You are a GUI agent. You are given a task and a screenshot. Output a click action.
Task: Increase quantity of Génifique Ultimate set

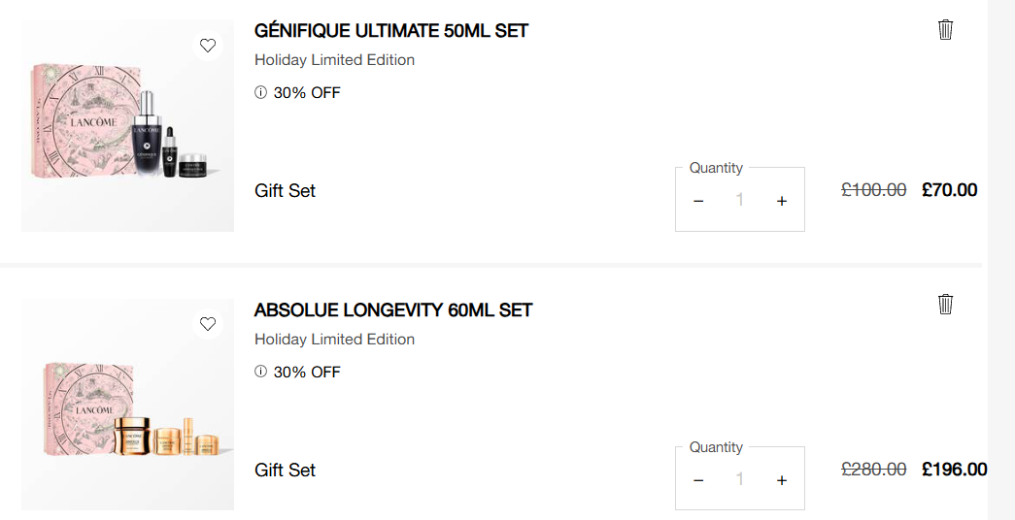pos(782,201)
